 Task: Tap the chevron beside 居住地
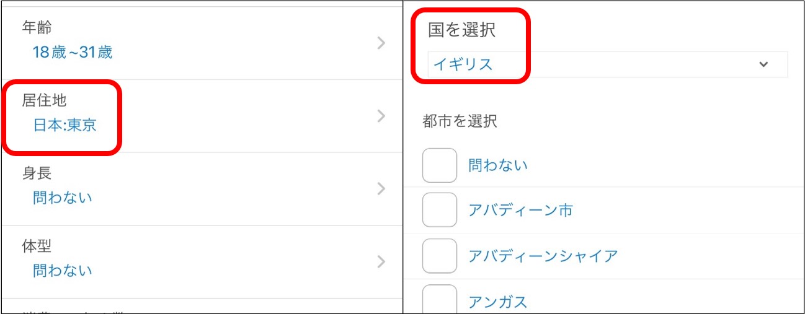(381, 116)
